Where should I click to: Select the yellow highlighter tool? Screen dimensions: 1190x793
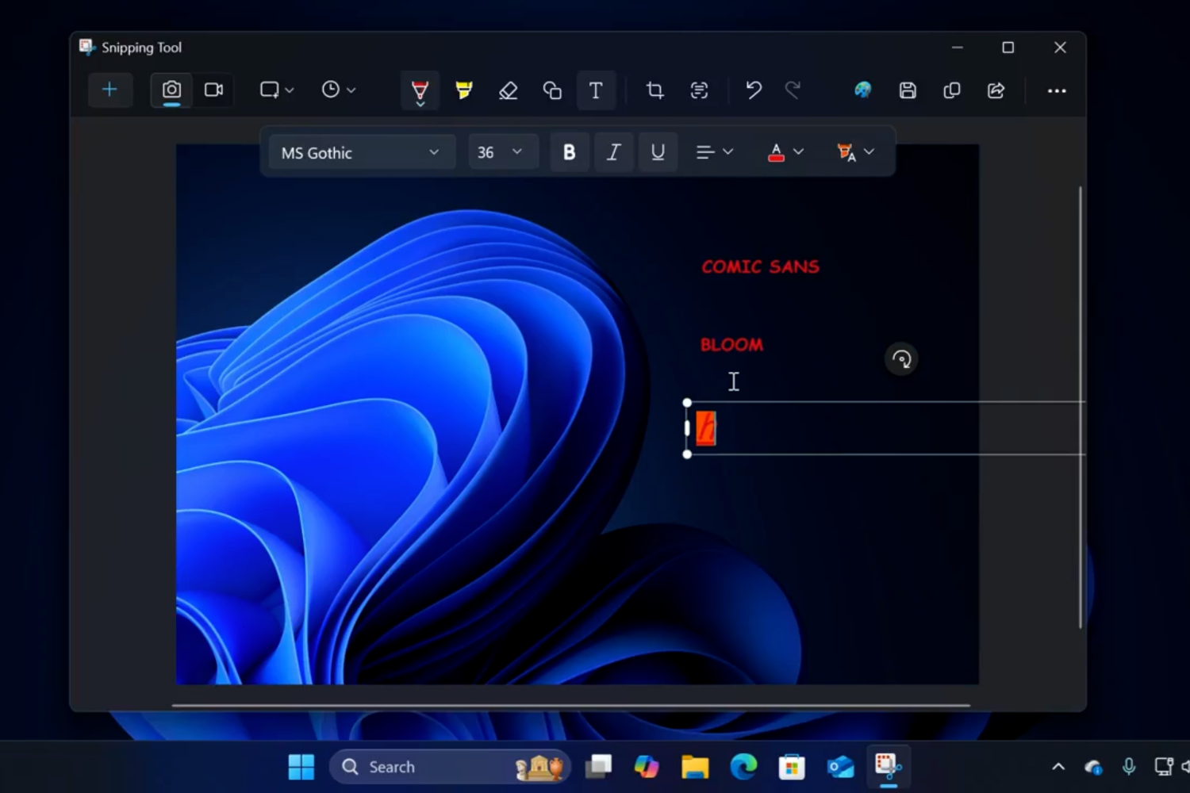464,90
